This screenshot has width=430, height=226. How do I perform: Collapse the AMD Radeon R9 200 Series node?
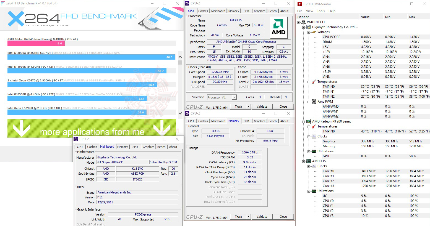[304, 121]
